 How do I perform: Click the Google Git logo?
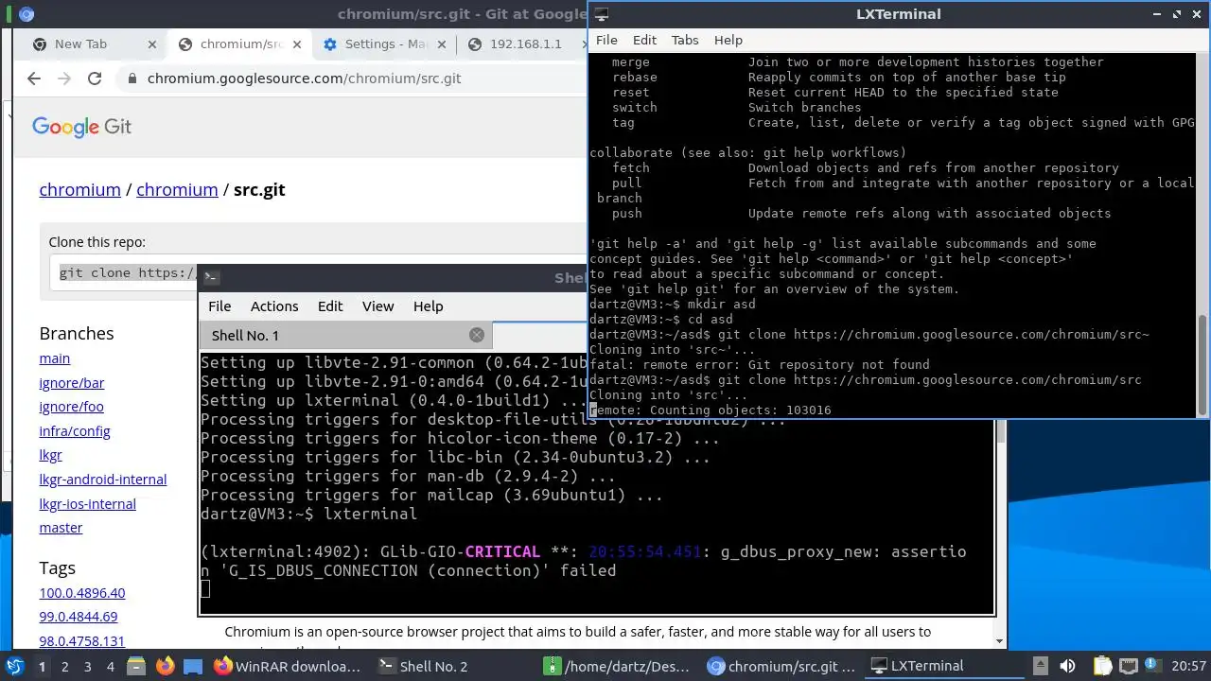pos(81,127)
